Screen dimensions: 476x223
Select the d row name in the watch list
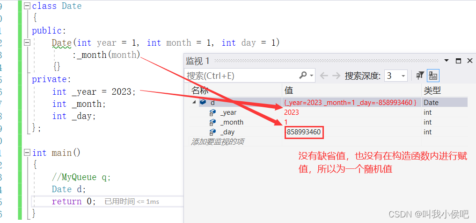tap(212, 103)
